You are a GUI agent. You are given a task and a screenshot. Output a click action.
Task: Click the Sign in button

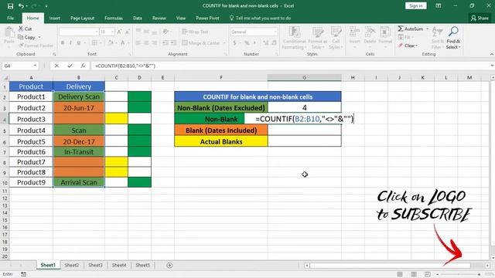pos(416,5)
